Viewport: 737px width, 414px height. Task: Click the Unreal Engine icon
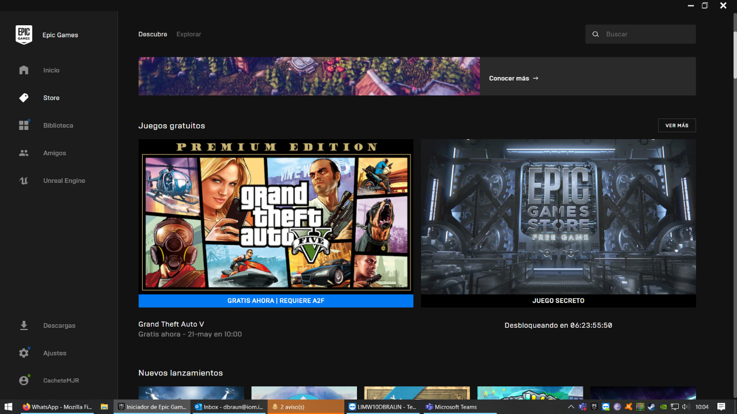tap(24, 181)
